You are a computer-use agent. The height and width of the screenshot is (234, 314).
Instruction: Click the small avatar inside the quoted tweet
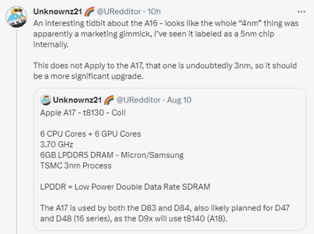pyautogui.click(x=46, y=100)
